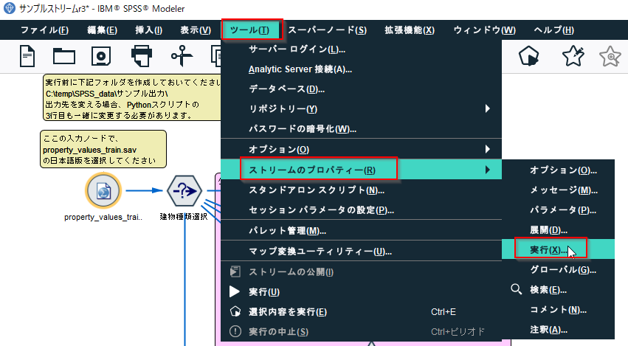Click the new stream document icon
Screen dimensions: 628x346
(27, 56)
